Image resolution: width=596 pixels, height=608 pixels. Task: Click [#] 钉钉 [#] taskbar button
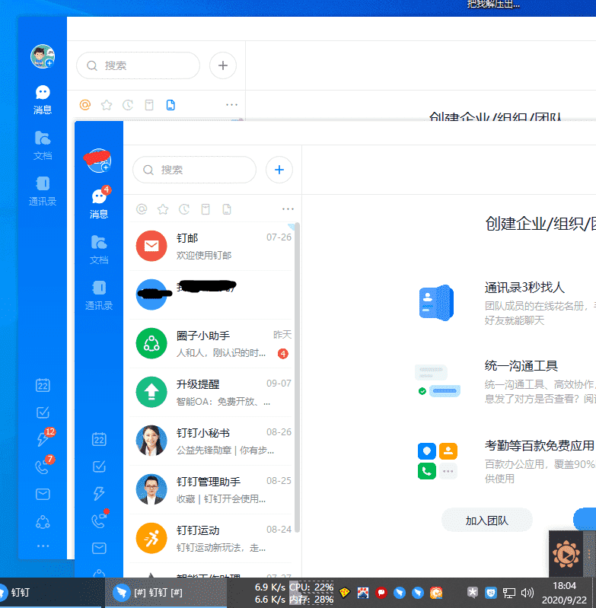pos(166,593)
